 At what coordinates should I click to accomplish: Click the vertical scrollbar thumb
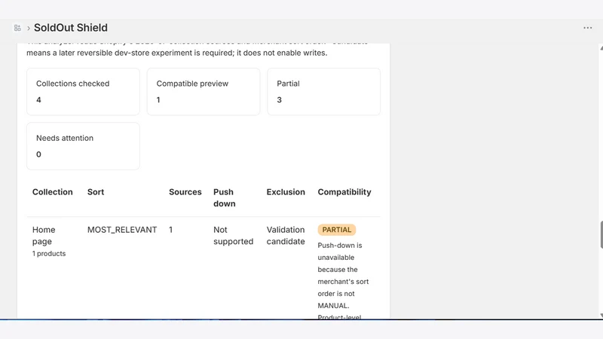pyautogui.click(x=601, y=235)
